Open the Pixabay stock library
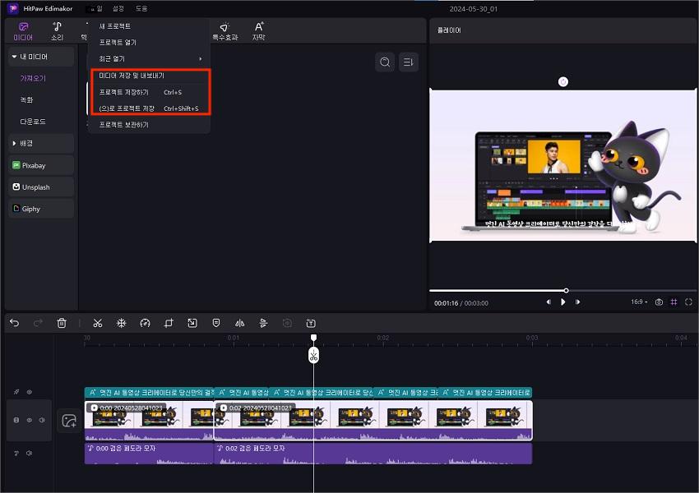This screenshot has width=699, height=493. [39, 165]
